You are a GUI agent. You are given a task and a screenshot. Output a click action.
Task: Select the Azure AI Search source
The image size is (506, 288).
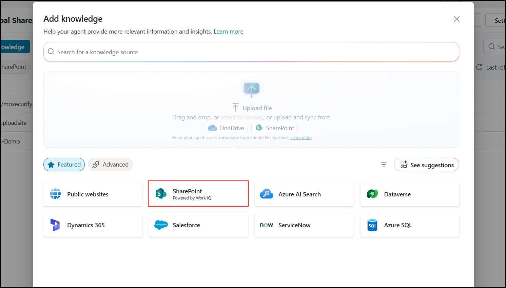click(x=304, y=194)
